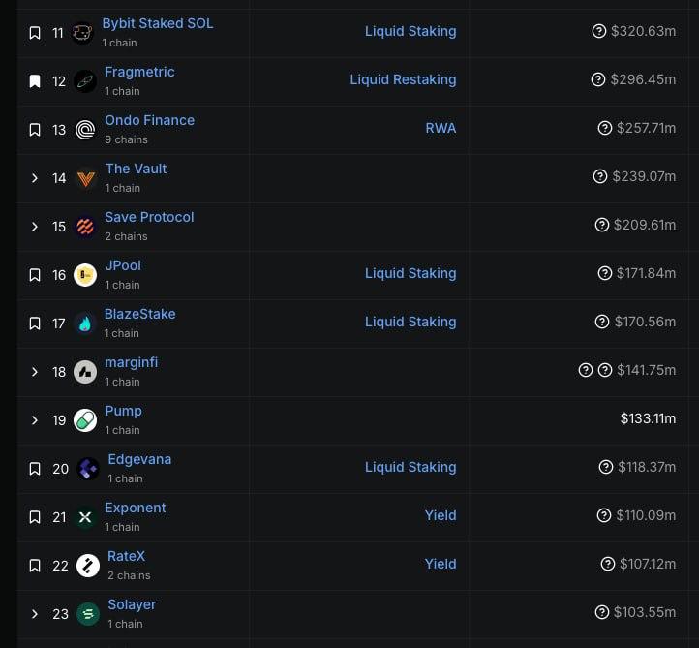
Task: Toggle the bookmark for Bybit Staked SOL
Action: (x=35, y=33)
